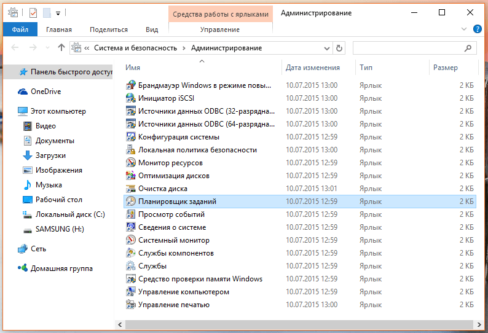Click the Службы gear icon
This screenshot has width=488, height=333.
click(130, 266)
